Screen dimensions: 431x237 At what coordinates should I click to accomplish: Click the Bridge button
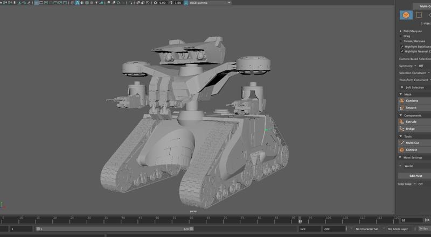point(414,129)
